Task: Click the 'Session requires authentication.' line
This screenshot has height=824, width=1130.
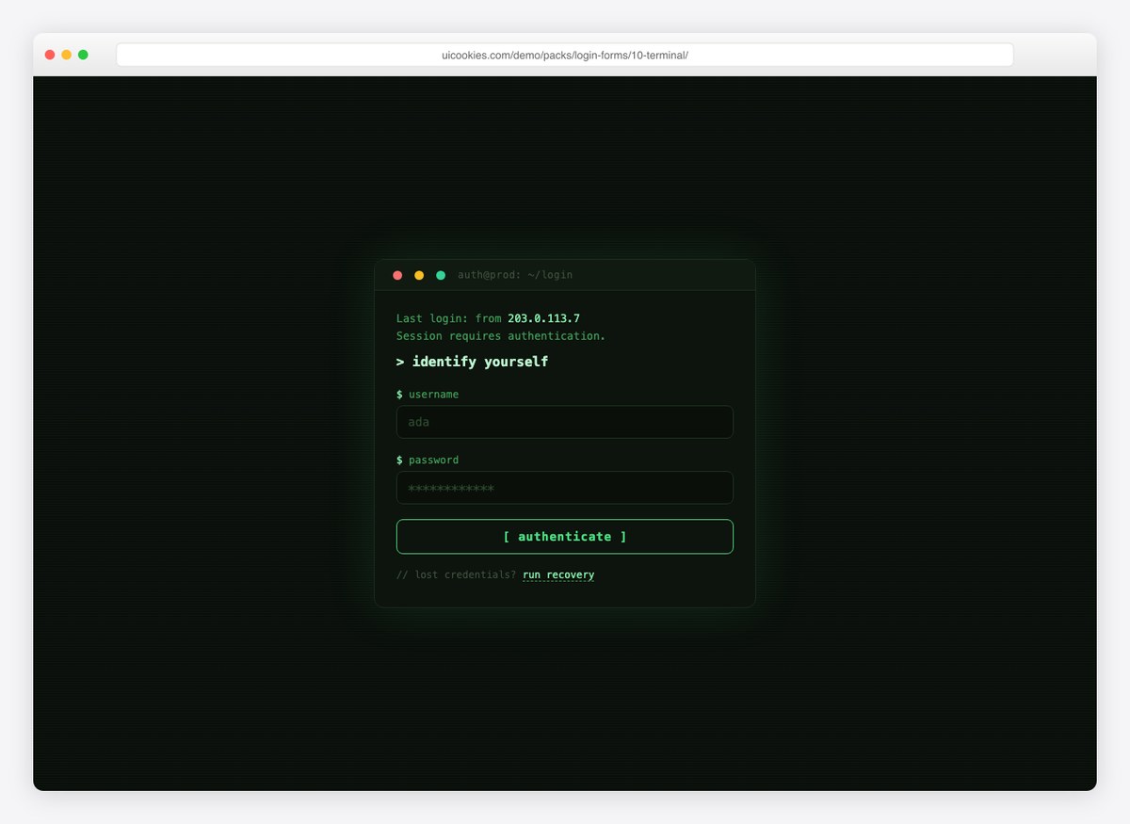Action: pyautogui.click(x=501, y=335)
